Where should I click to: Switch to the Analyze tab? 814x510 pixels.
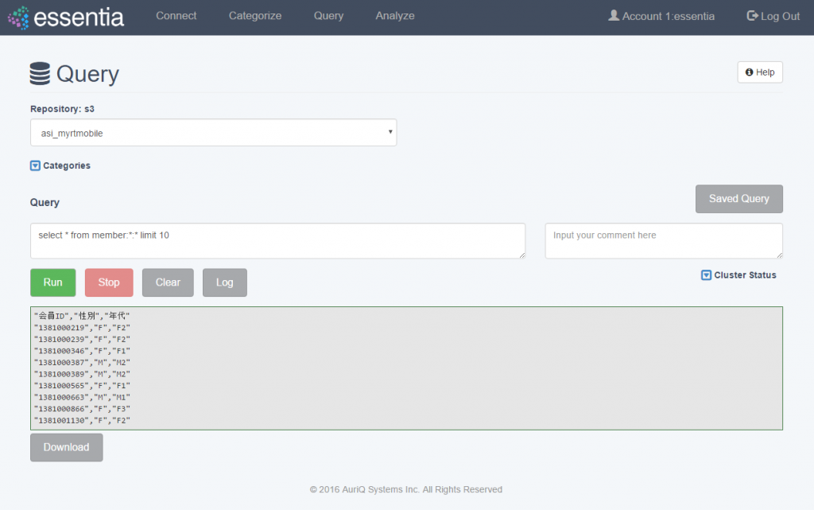point(394,16)
